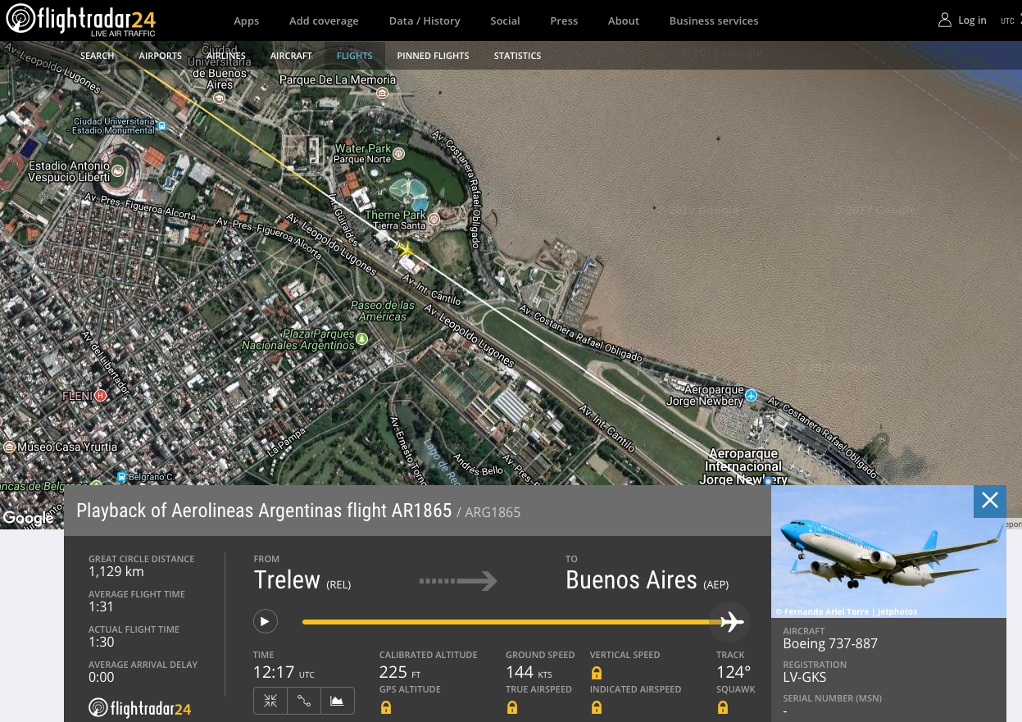Switch to the PINNED FLIGHTS tab
1022x722 pixels.
click(x=433, y=56)
